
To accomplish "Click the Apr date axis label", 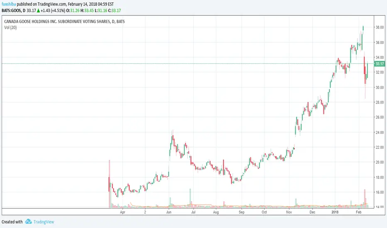I will 122,212.
